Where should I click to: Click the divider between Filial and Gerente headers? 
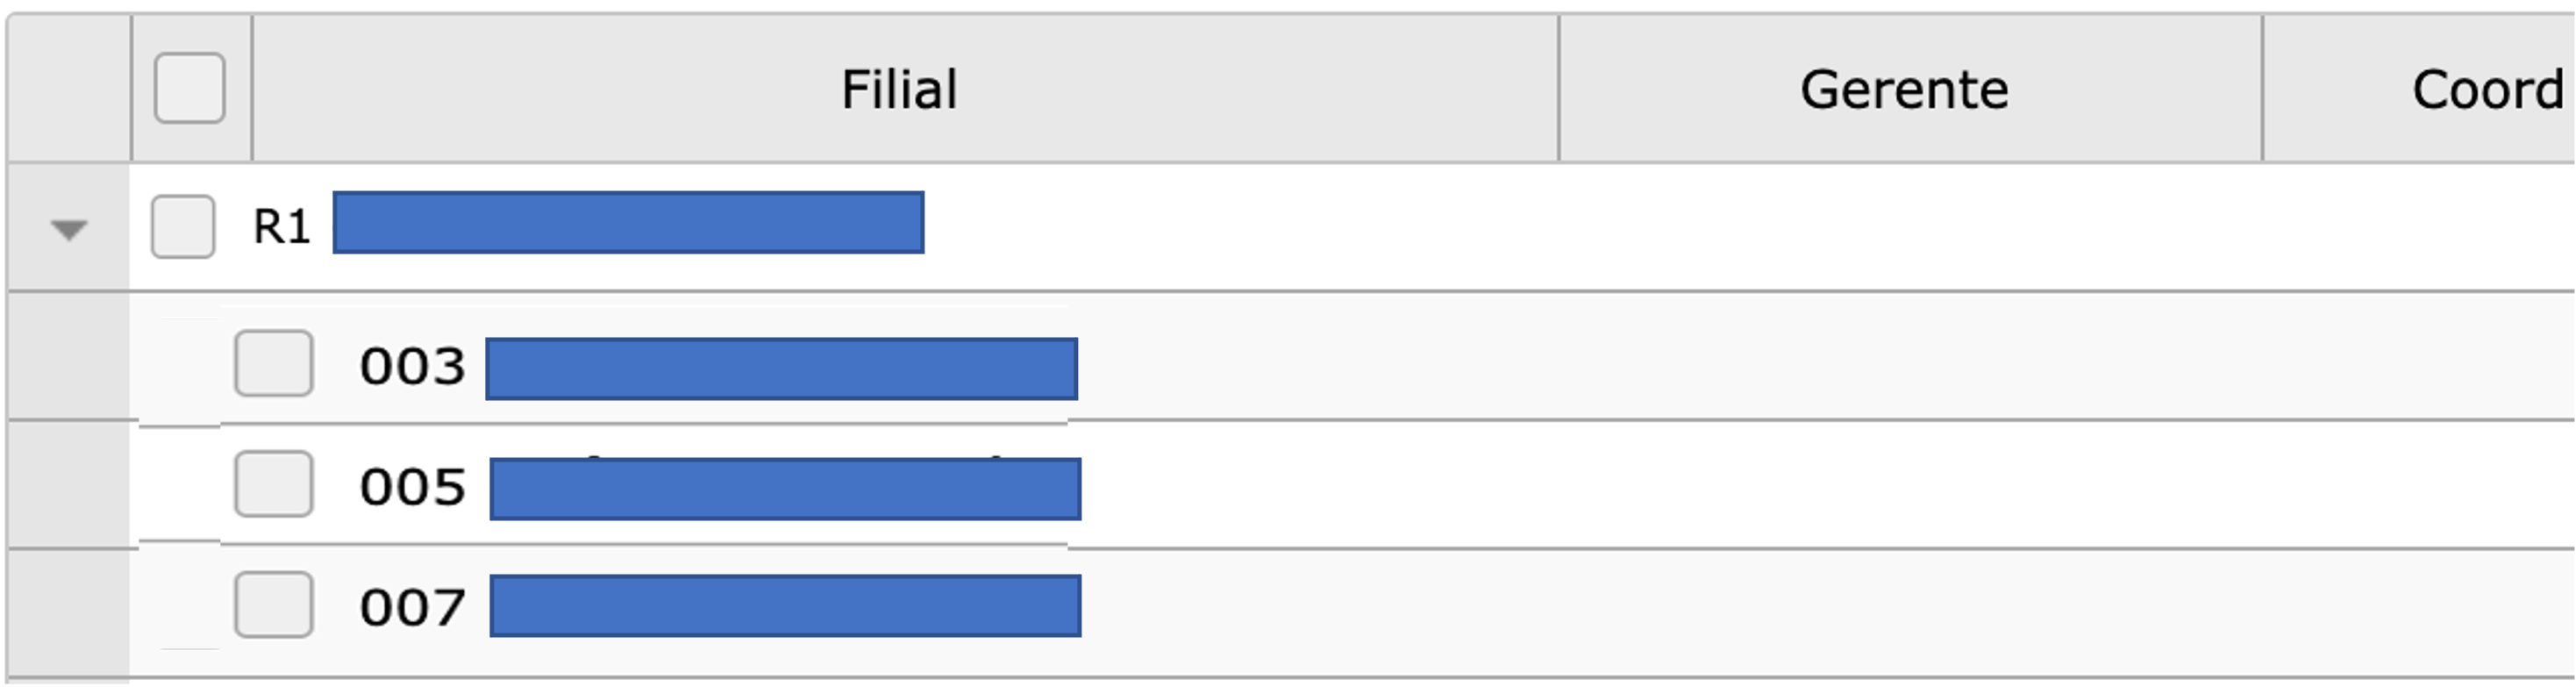[x=1559, y=89]
